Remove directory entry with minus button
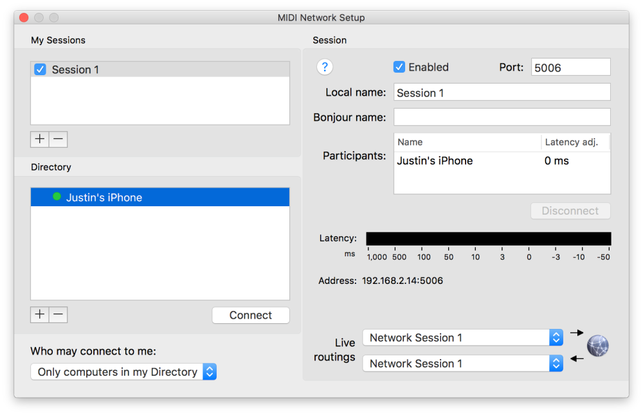The height and width of the screenshot is (415, 643). (x=58, y=315)
